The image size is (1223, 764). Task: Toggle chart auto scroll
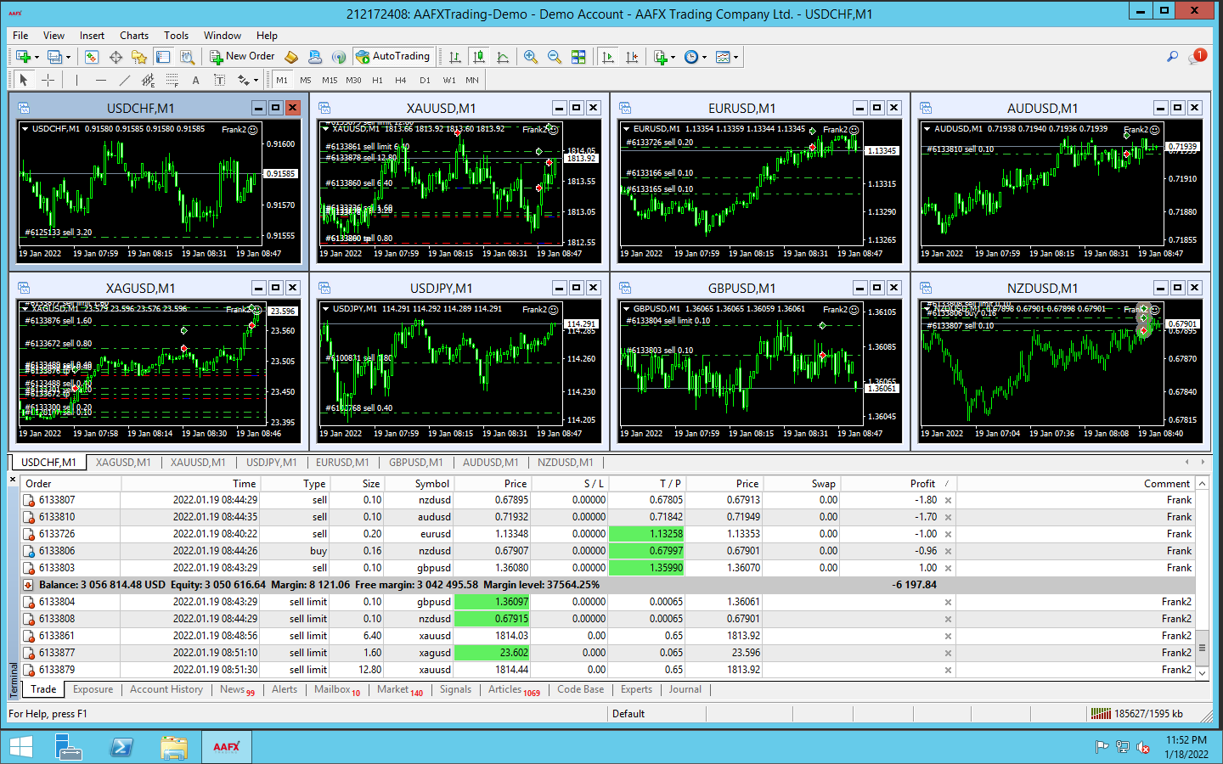tap(608, 57)
